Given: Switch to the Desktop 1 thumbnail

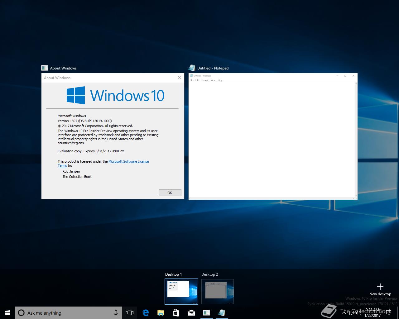Looking at the screenshot, I should pyautogui.click(x=181, y=292).
